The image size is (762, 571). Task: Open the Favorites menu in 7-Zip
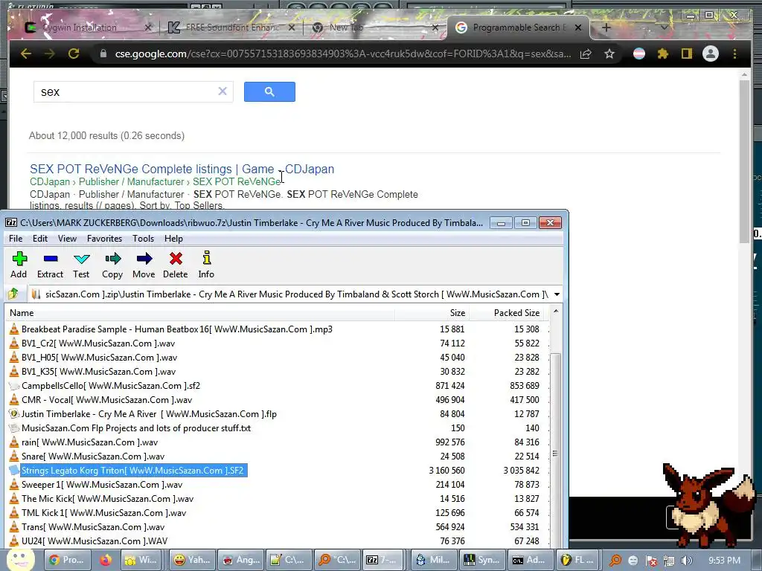[x=104, y=239]
